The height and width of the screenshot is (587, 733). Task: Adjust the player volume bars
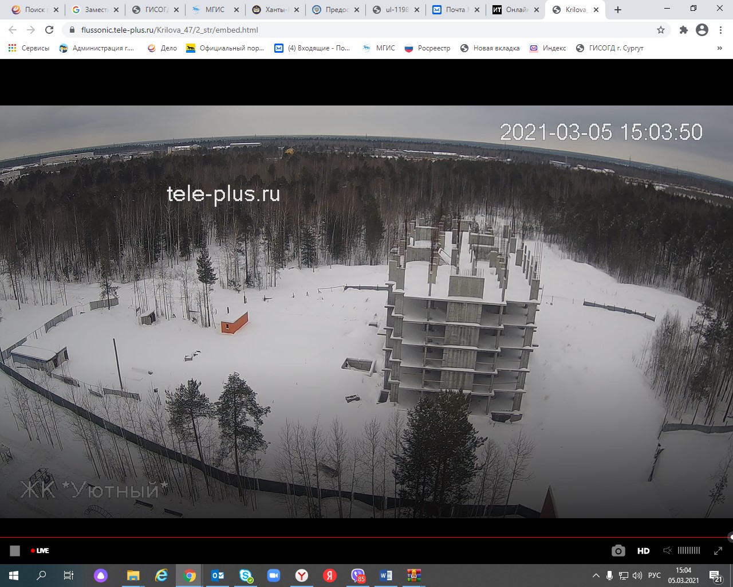coord(688,550)
